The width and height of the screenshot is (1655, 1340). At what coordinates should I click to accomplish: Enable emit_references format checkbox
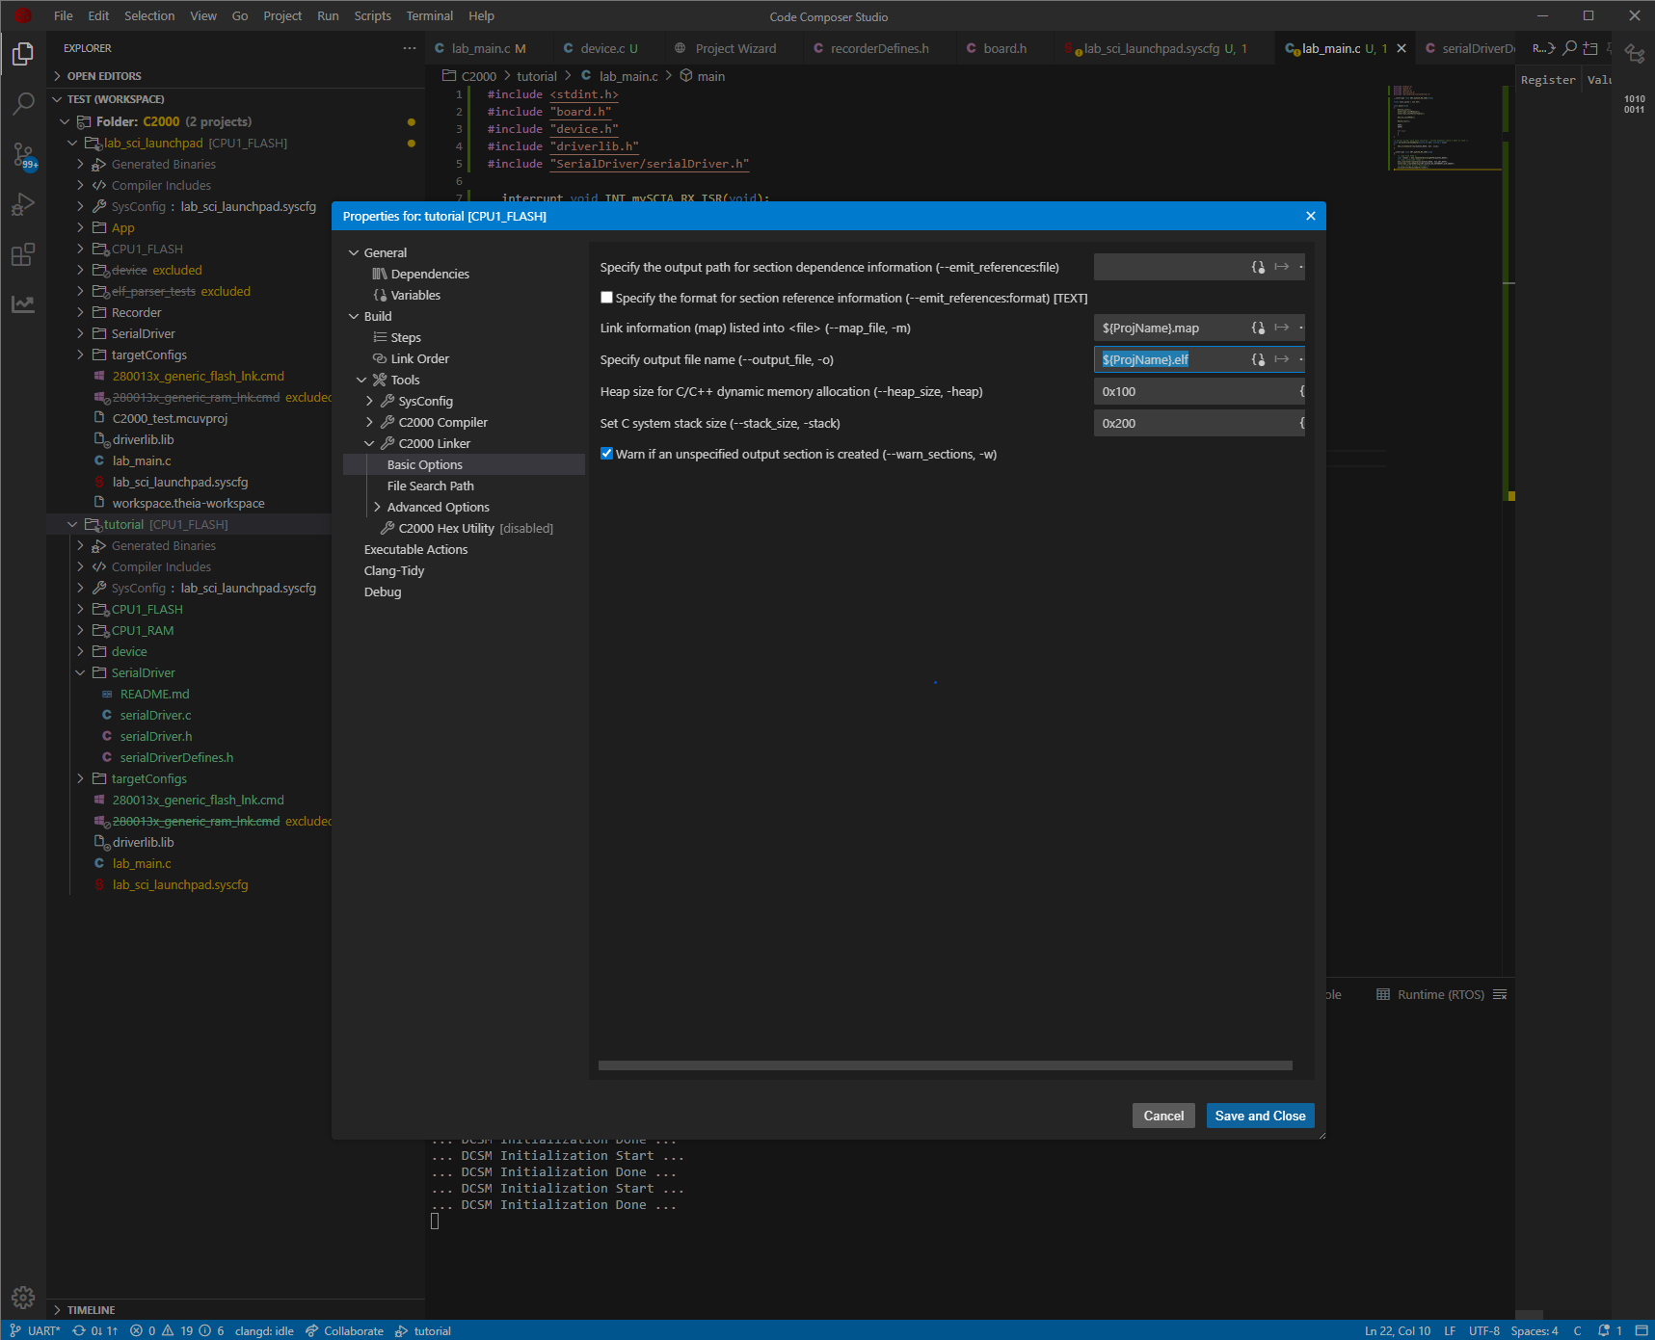point(606,298)
